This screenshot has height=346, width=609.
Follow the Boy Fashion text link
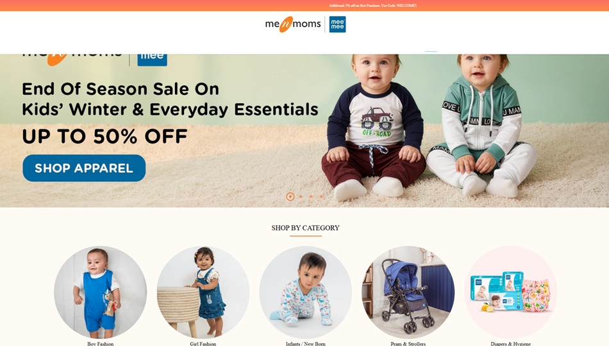(x=100, y=343)
